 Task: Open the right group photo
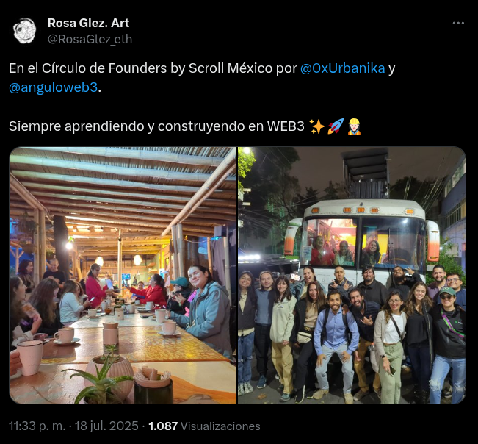pos(352,275)
